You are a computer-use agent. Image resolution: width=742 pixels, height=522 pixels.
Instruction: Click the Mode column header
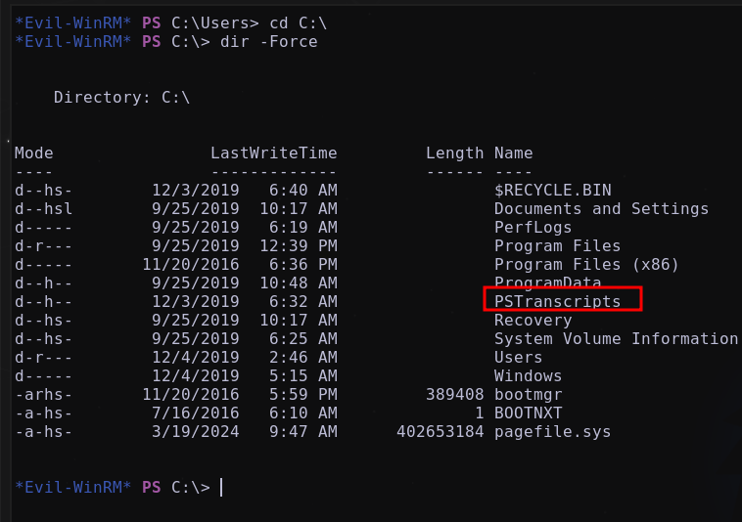(33, 153)
